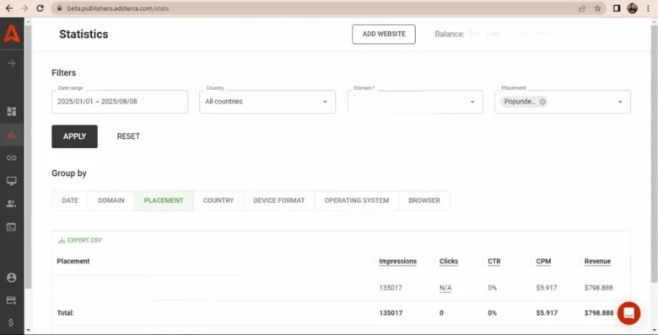Group statistics by Date tab
The width and height of the screenshot is (658, 335).
(x=70, y=200)
